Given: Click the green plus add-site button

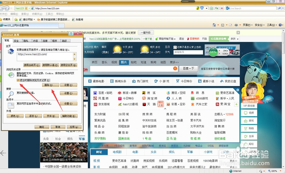Looking at the screenshot, I should 236,104.
